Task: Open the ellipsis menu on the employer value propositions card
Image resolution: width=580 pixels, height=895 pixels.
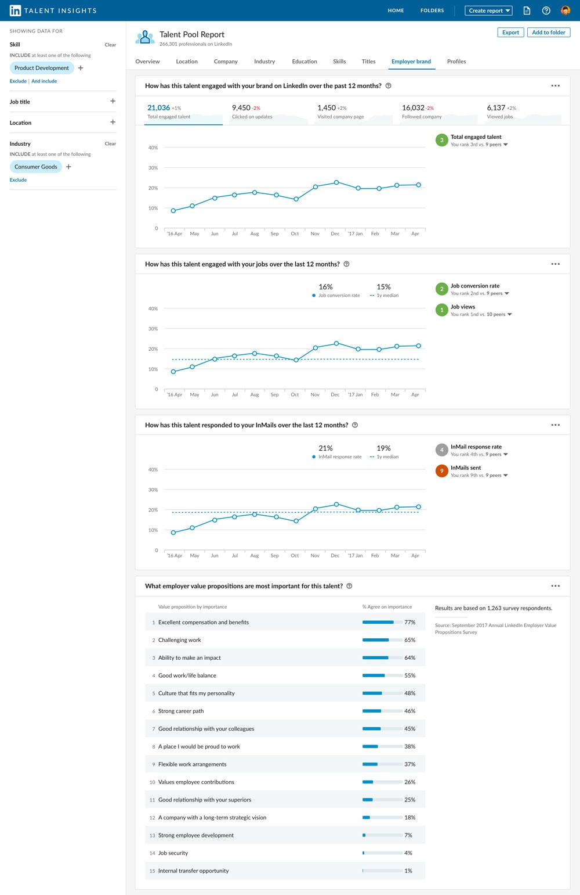Action: pos(556,586)
